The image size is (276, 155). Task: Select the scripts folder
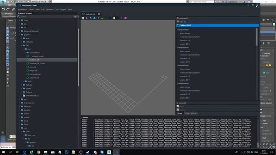pos(26,114)
